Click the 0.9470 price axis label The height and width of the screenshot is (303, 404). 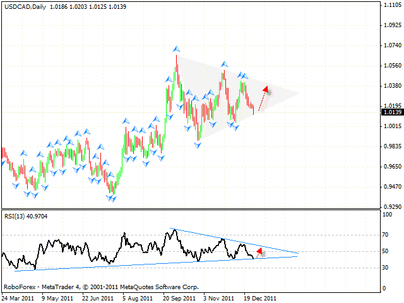pyautogui.click(x=391, y=186)
